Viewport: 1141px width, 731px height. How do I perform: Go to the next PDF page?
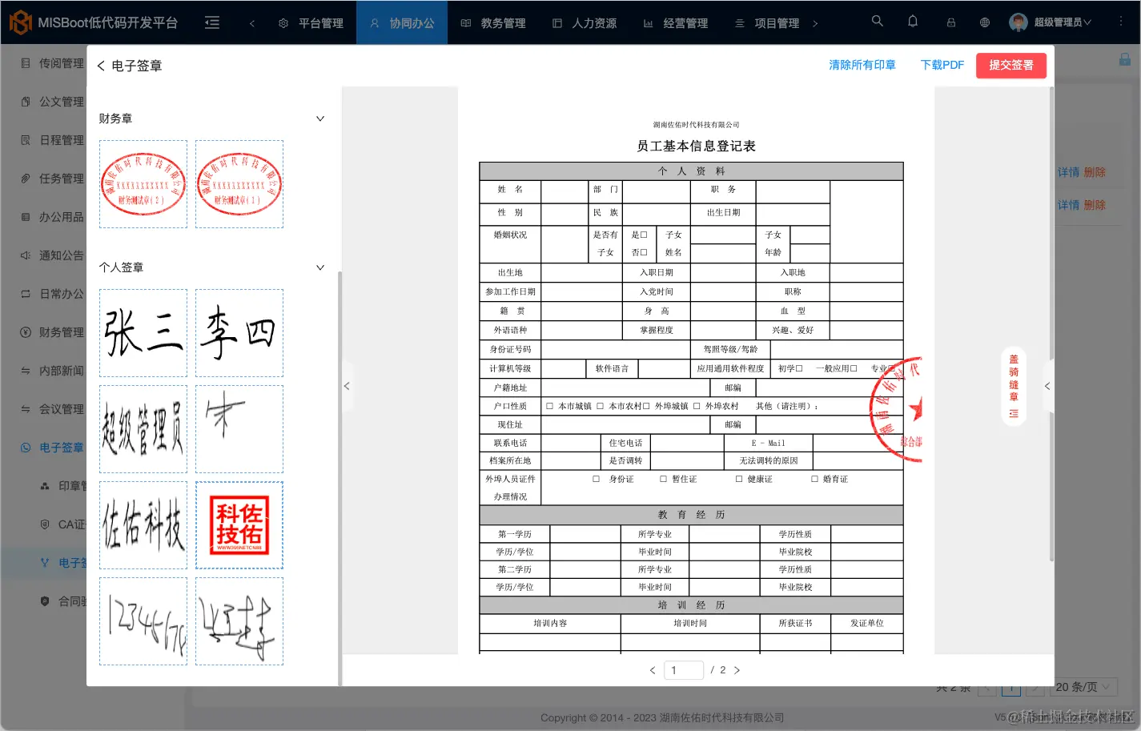[737, 670]
